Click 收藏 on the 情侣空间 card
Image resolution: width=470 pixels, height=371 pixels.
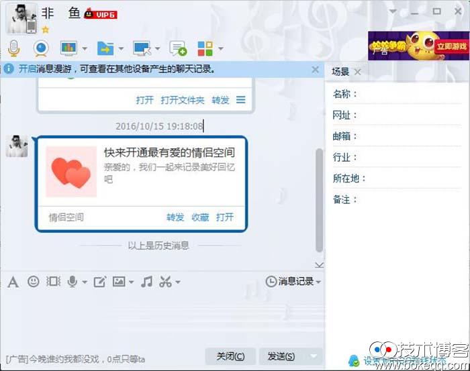pyautogui.click(x=200, y=217)
